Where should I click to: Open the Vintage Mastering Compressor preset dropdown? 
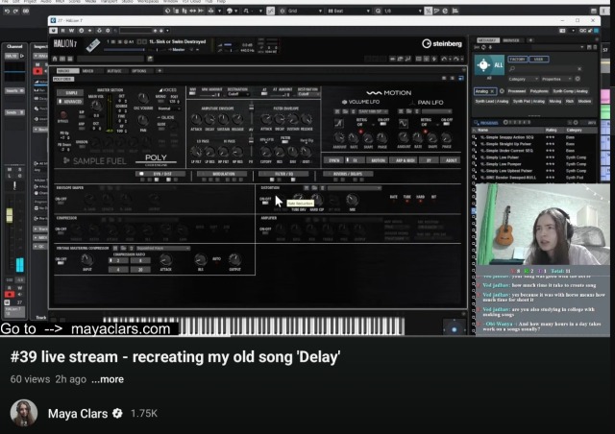(x=163, y=248)
